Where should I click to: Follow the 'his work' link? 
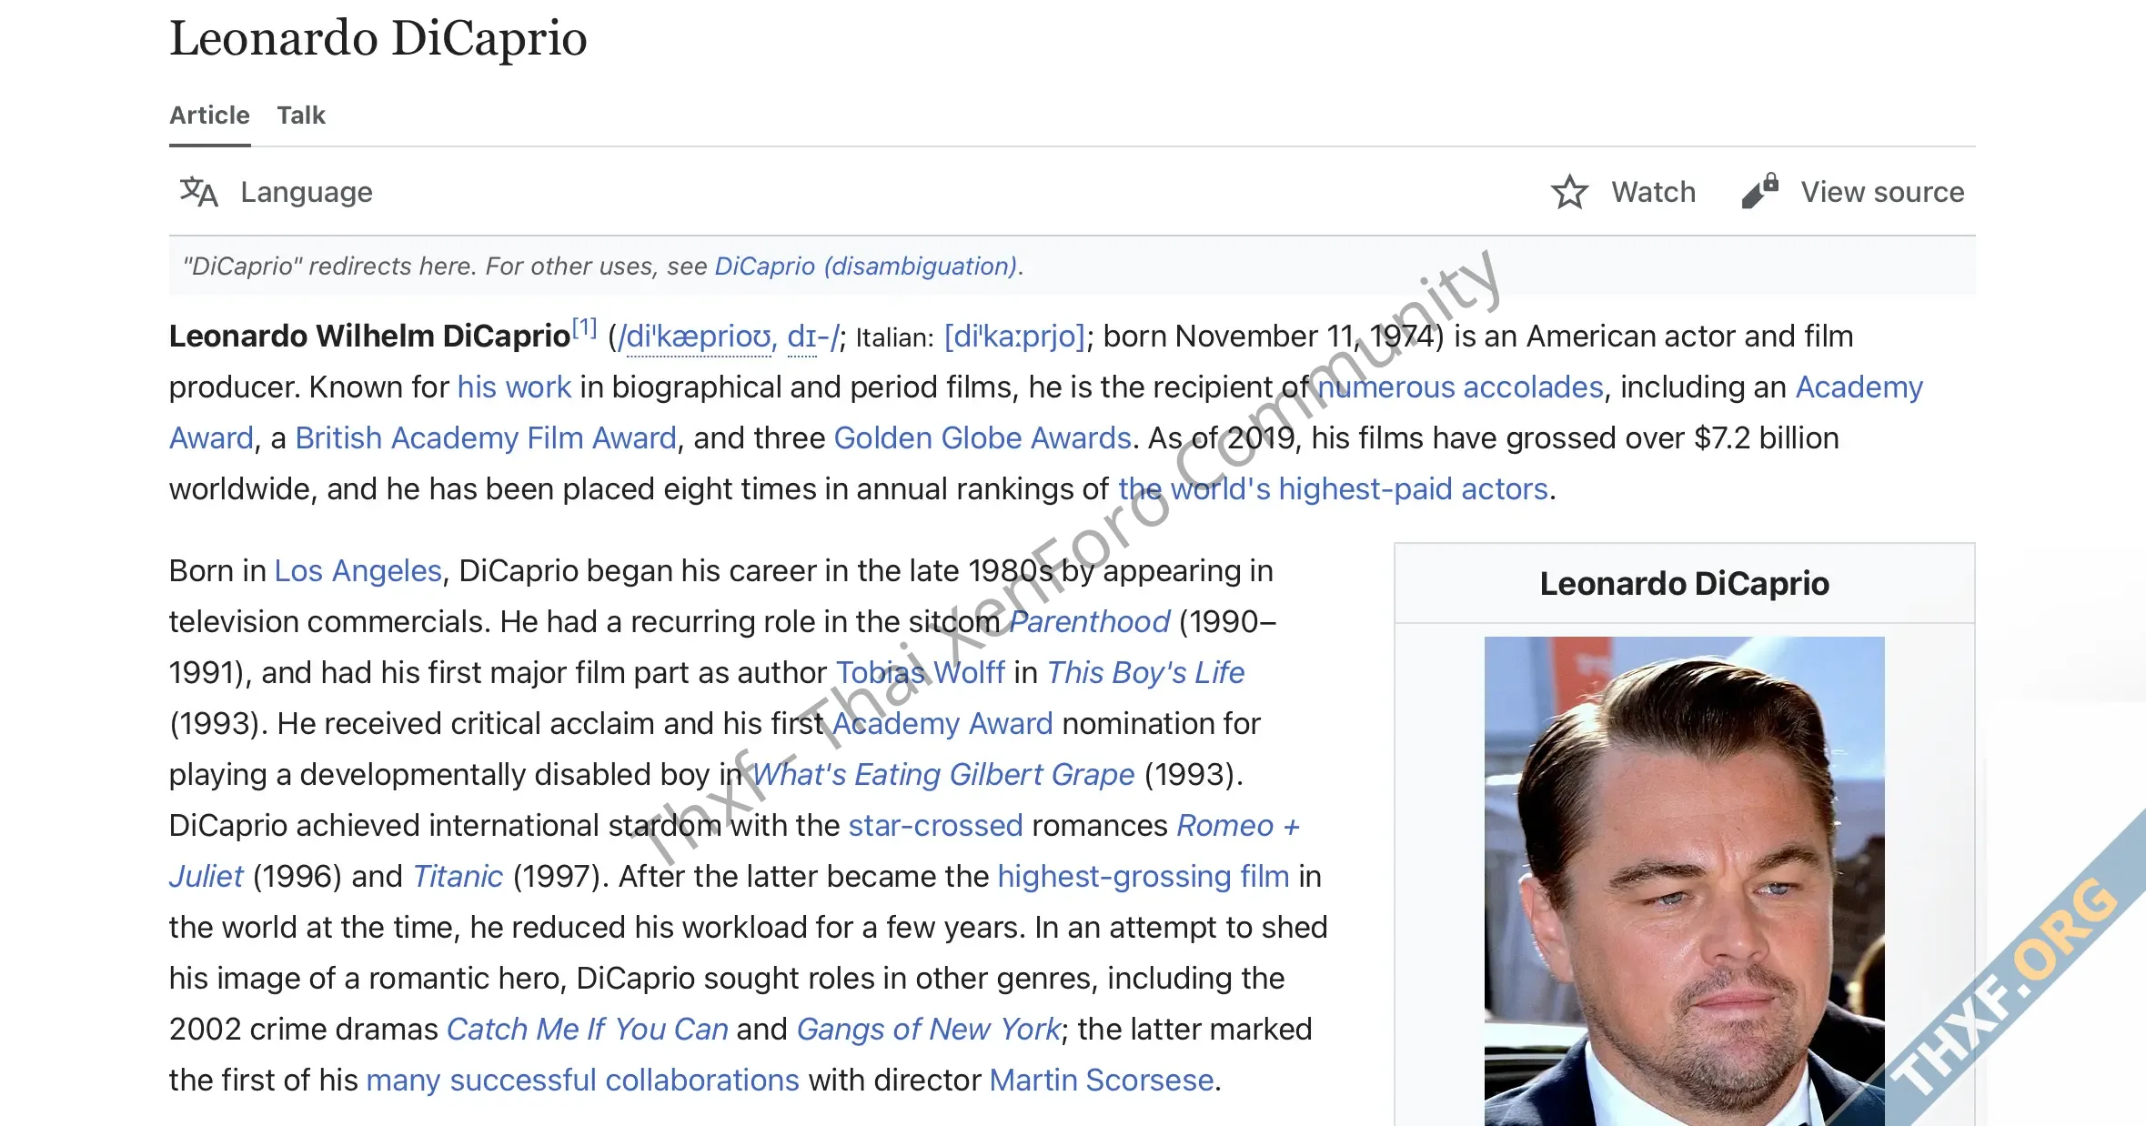coord(515,387)
